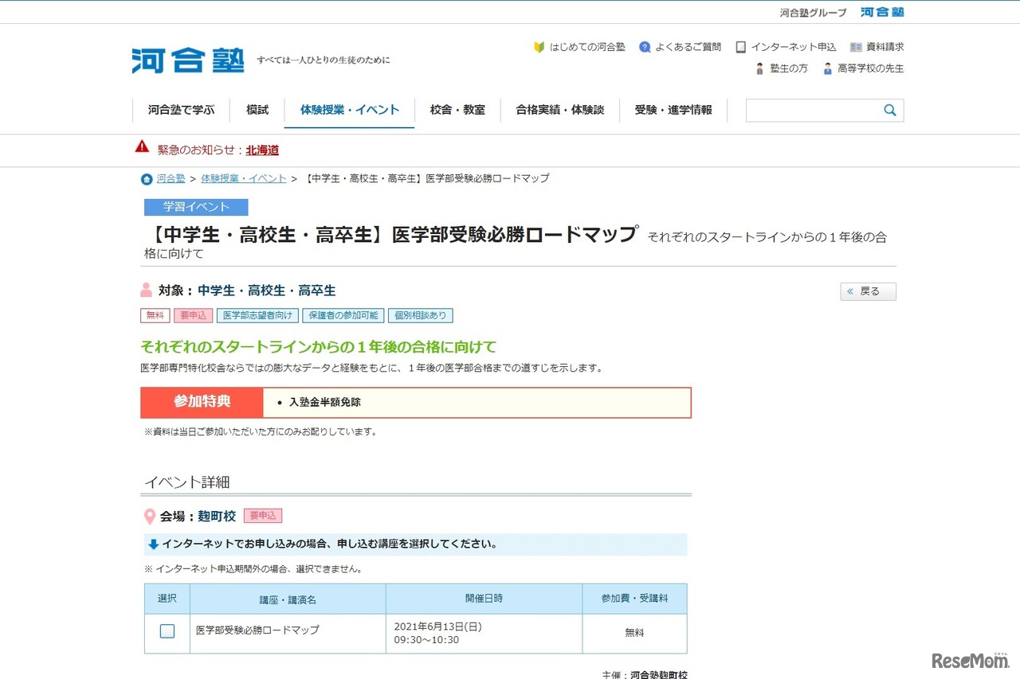Click the 体験授業・イベント breadcrumb link

(244, 178)
